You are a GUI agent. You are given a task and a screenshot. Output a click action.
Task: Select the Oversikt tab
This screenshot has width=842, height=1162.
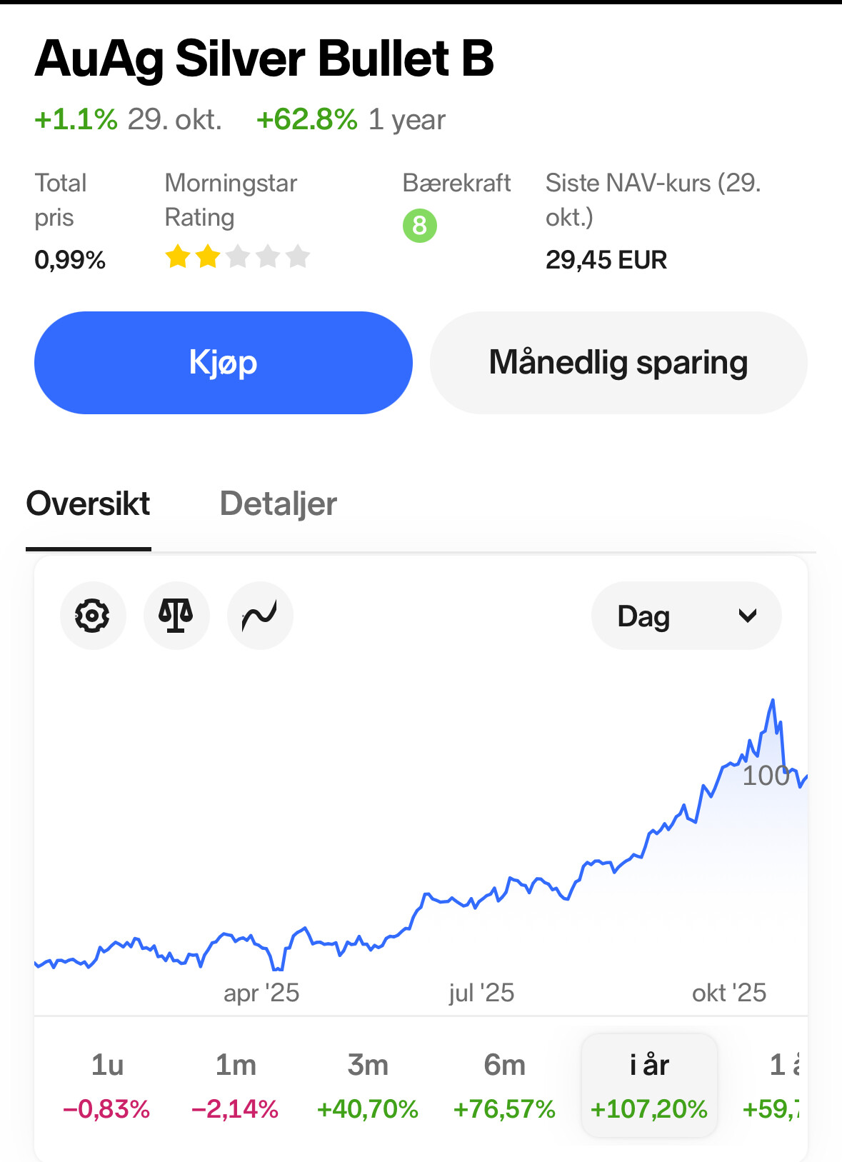88,504
